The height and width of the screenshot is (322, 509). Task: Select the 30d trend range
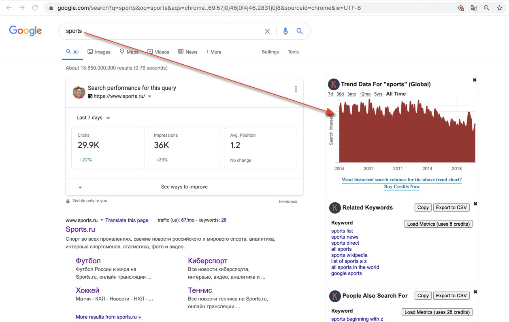[340, 94]
